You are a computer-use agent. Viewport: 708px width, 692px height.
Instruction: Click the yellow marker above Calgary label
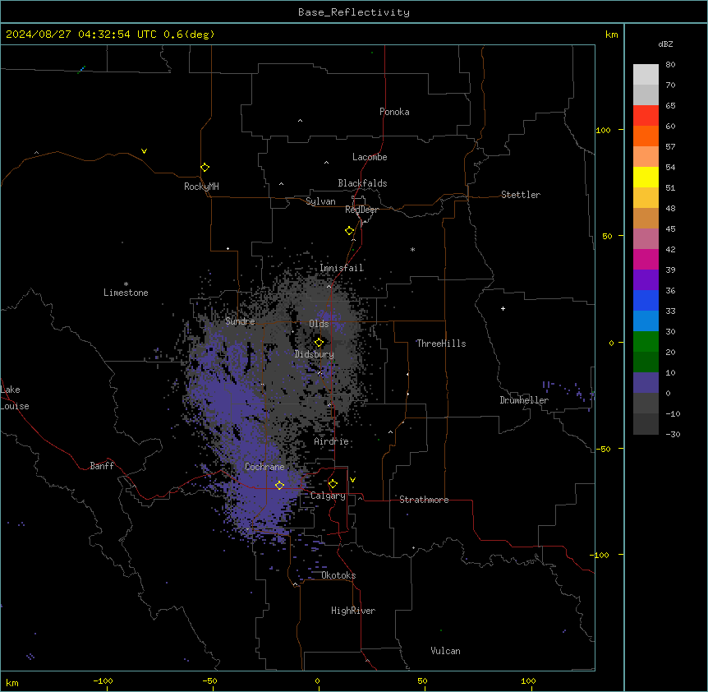coord(333,484)
